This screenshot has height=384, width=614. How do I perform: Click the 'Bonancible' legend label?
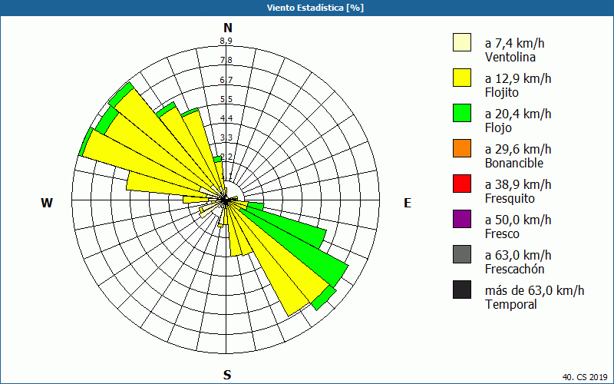(514, 163)
